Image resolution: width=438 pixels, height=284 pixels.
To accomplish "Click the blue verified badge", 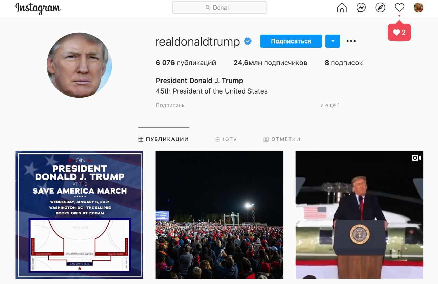I will (x=248, y=41).
